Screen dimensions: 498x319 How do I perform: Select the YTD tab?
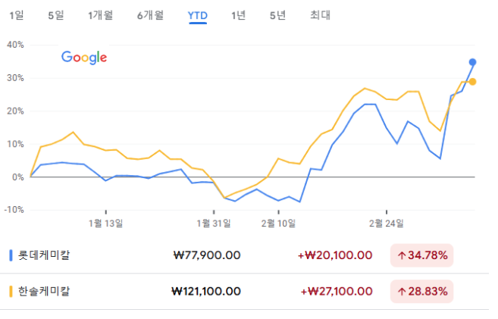point(198,16)
